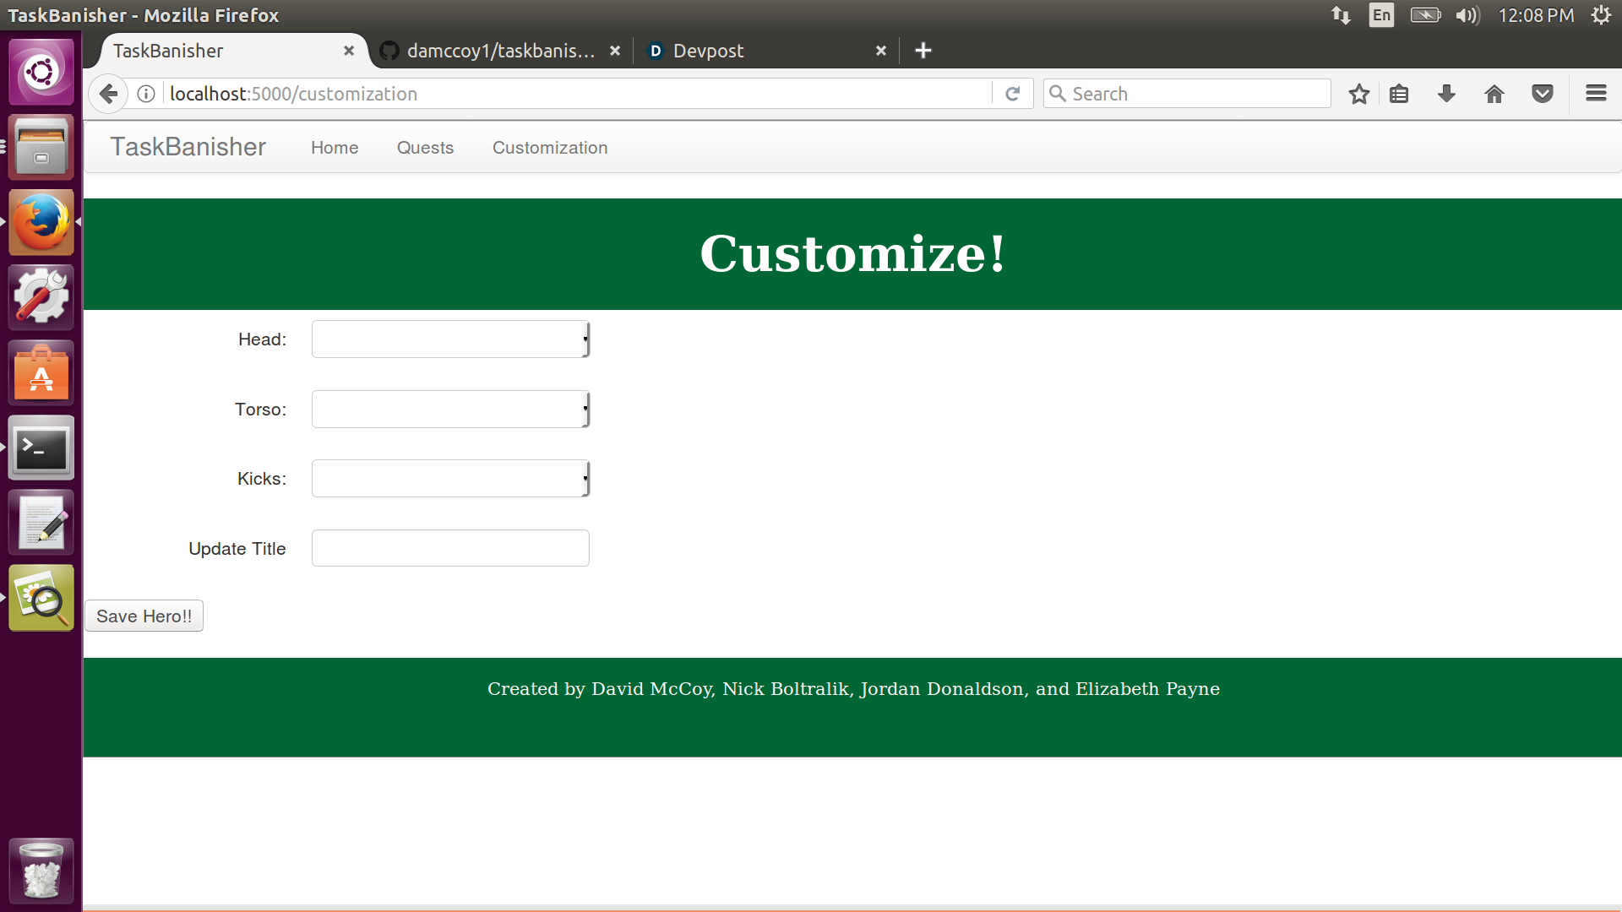
Task: Open the volume indicator in system tray
Action: point(1467,15)
